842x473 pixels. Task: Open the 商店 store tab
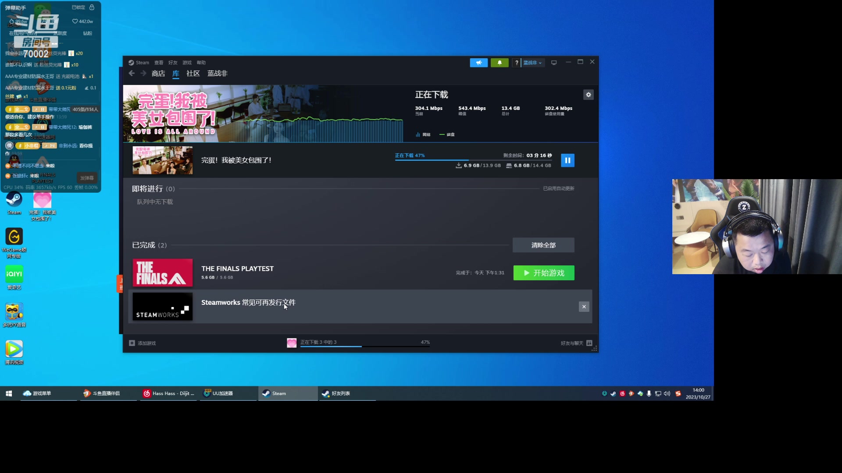[158, 74]
